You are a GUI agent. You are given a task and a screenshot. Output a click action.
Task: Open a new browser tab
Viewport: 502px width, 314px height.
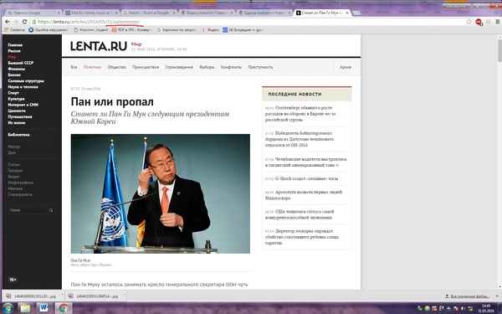pyautogui.click(x=356, y=13)
